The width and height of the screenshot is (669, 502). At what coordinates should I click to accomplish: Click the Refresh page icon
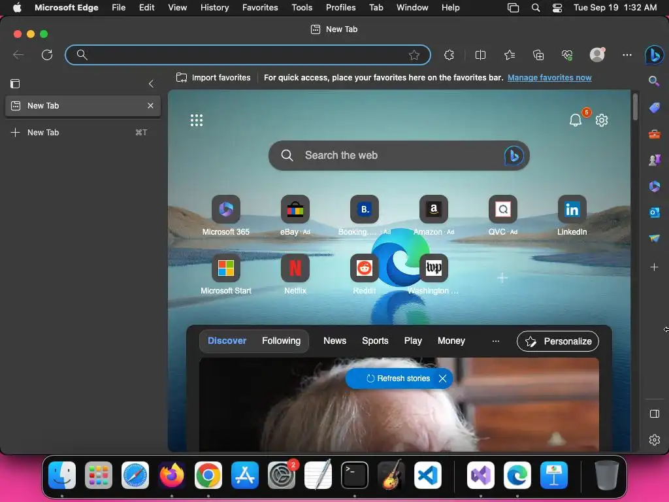tap(47, 55)
